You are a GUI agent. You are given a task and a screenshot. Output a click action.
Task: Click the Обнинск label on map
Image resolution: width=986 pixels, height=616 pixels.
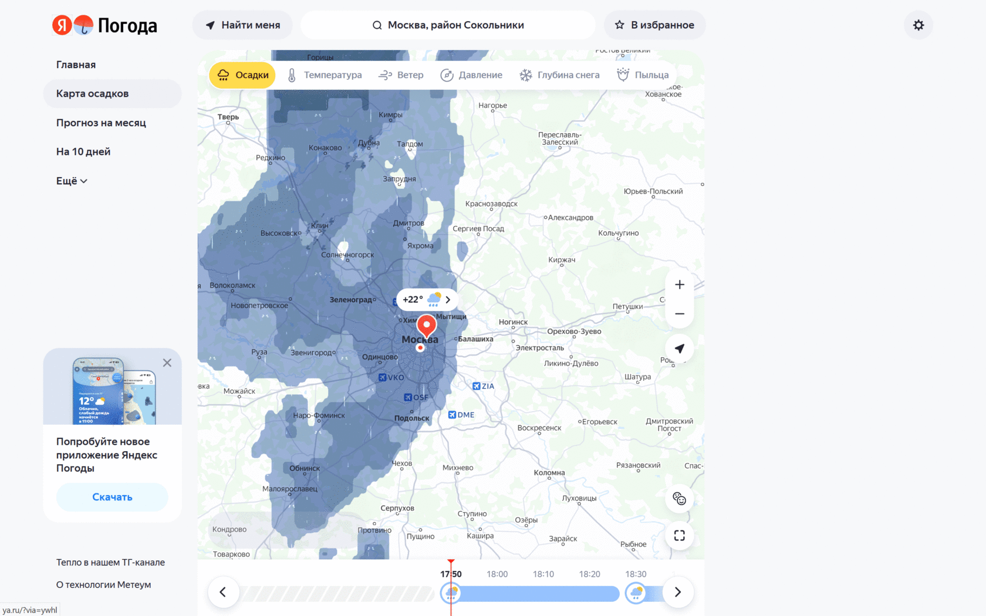click(x=305, y=468)
